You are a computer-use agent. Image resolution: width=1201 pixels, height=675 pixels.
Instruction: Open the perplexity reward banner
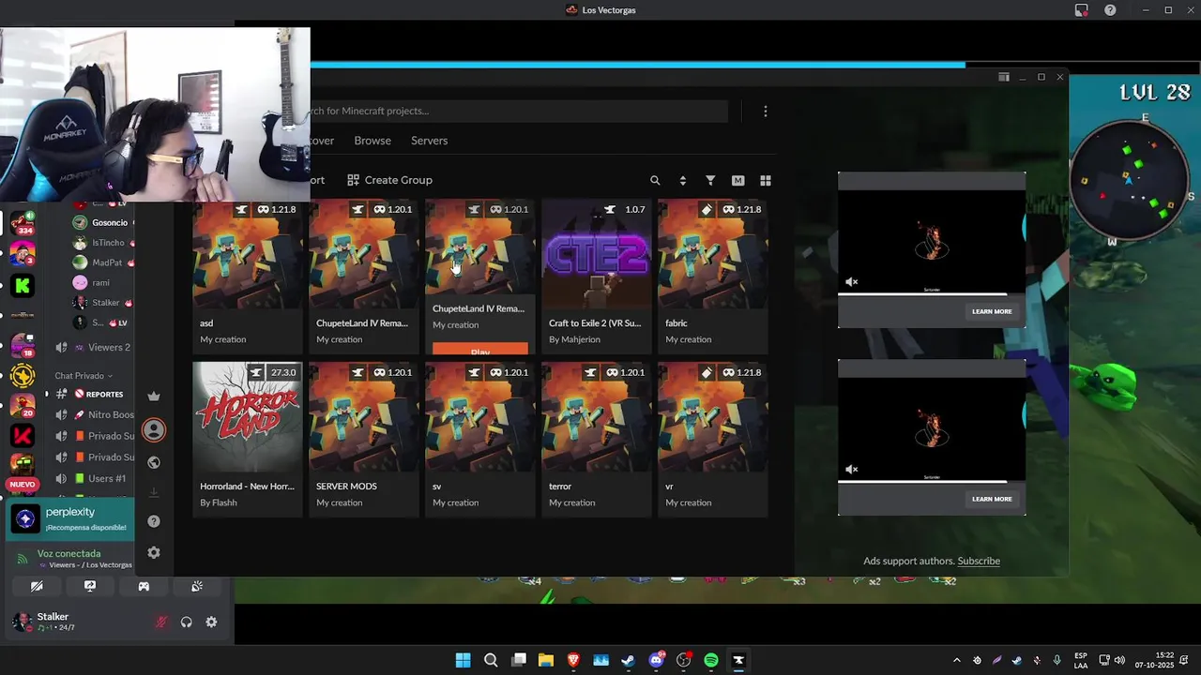click(70, 518)
